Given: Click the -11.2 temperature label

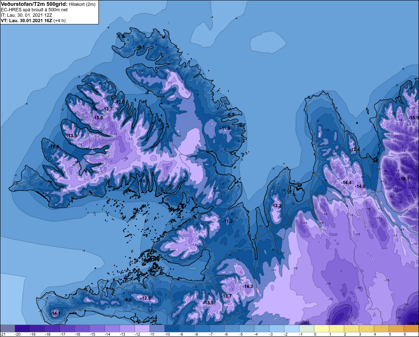Looking at the screenshot, I should tap(228, 221).
